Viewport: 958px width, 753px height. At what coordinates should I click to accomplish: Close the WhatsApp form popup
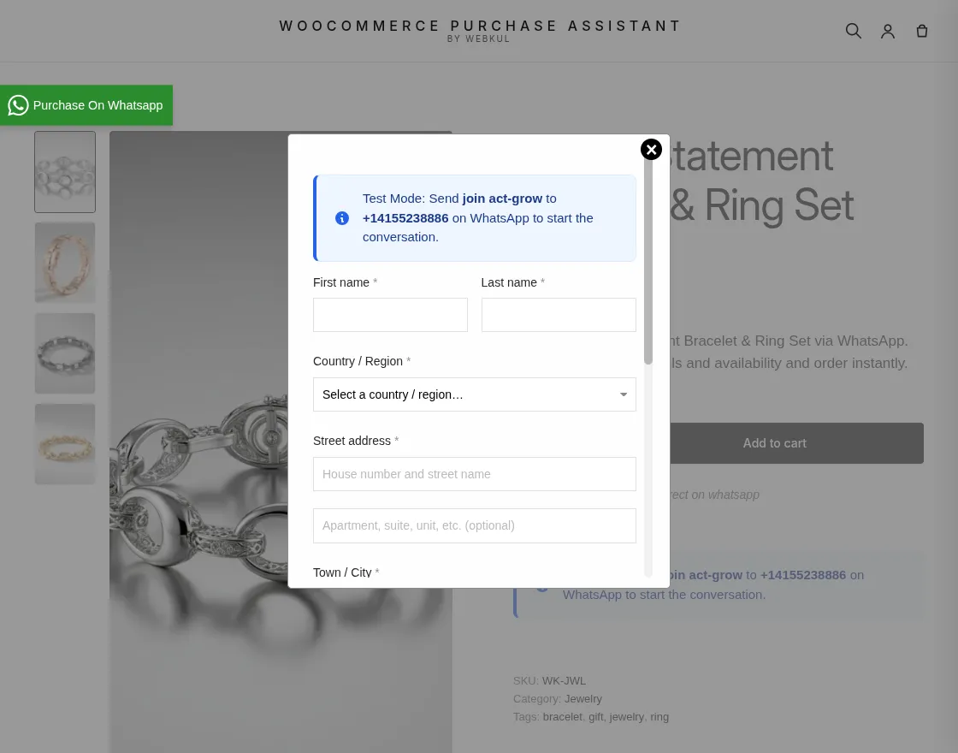[651, 149]
